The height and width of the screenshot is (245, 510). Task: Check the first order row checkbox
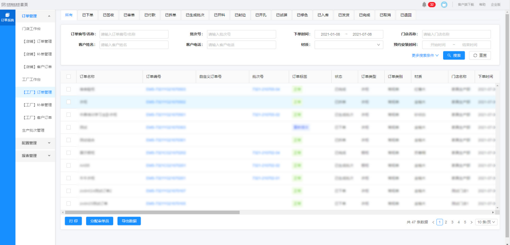click(x=69, y=89)
